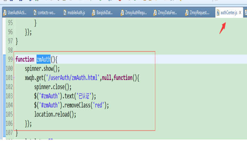This screenshot has width=247, height=141.
Task: Open the contacts-wo... editor tab
Action: pyautogui.click(x=45, y=13)
